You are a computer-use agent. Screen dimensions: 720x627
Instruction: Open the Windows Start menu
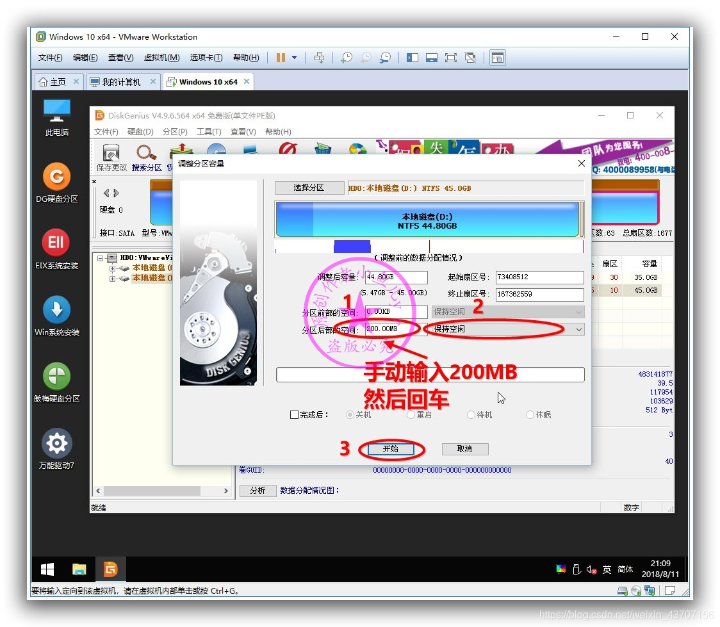pos(47,569)
